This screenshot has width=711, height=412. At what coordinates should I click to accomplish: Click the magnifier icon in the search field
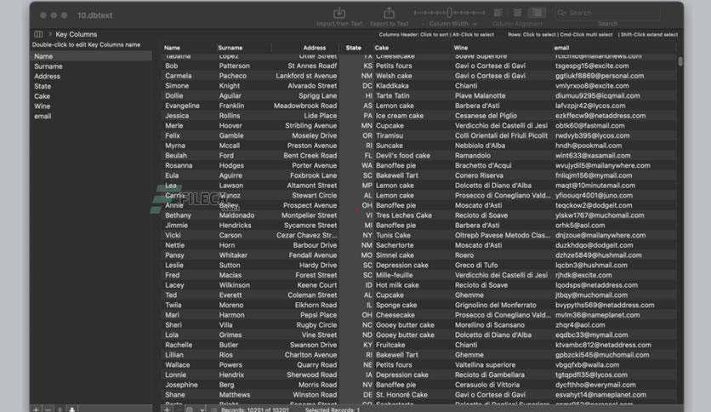click(x=562, y=13)
